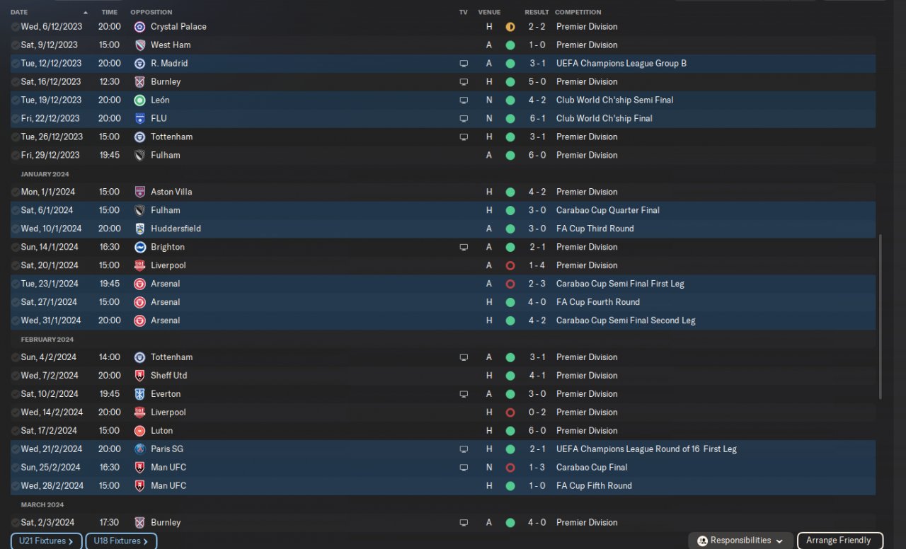The width and height of the screenshot is (906, 549).
Task: Click the TV icon on the León row
Action: pyautogui.click(x=464, y=100)
